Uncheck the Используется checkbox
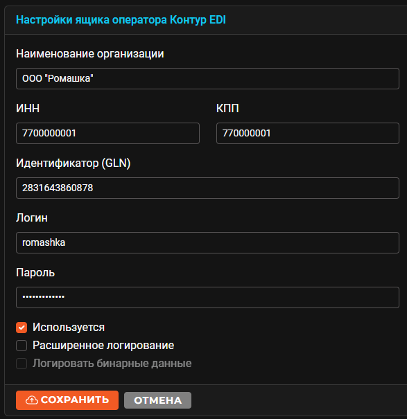 pos(21,328)
